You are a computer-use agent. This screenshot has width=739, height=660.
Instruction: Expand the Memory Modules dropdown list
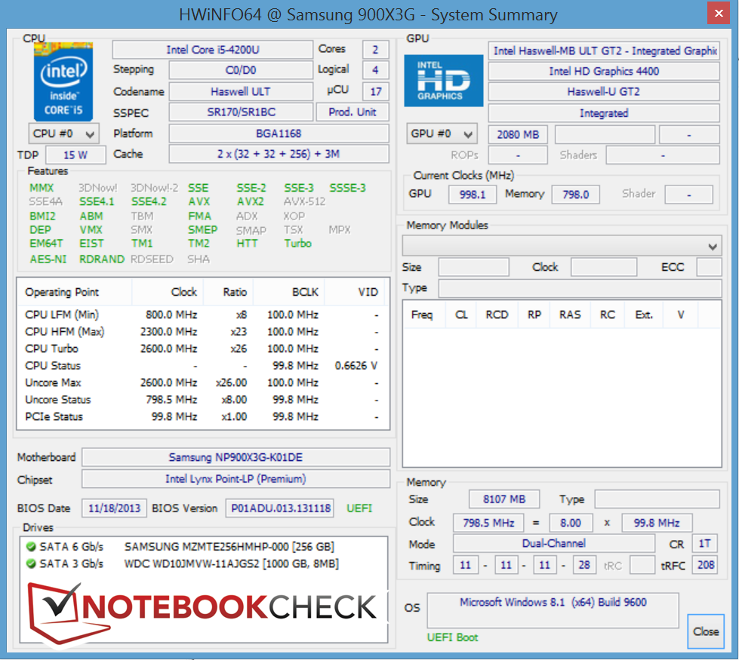(x=562, y=246)
